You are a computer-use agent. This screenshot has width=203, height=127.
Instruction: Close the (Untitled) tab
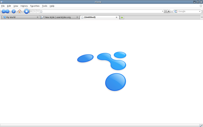coord(116,17)
